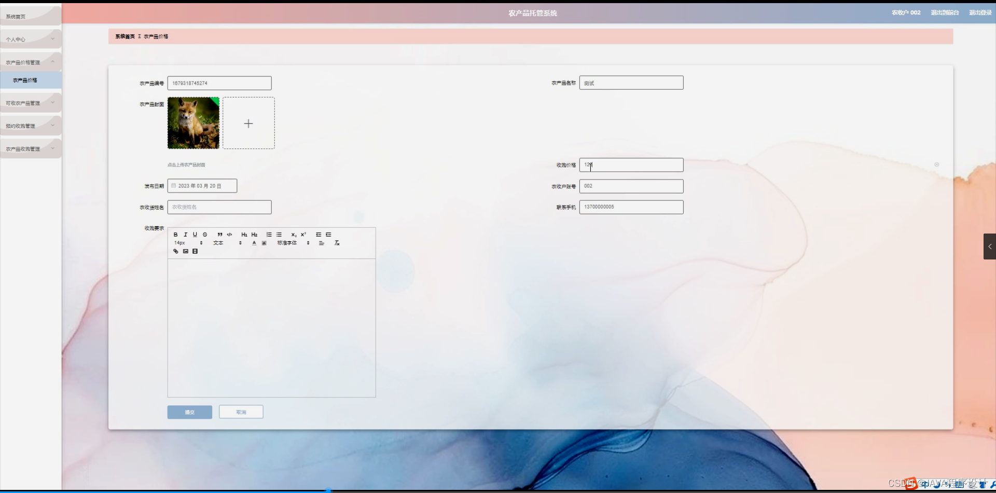Expand the 个人中心 sidebar menu

click(31, 39)
